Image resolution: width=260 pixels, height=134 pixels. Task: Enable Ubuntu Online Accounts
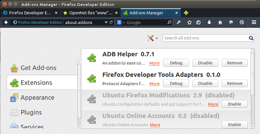point(235,124)
